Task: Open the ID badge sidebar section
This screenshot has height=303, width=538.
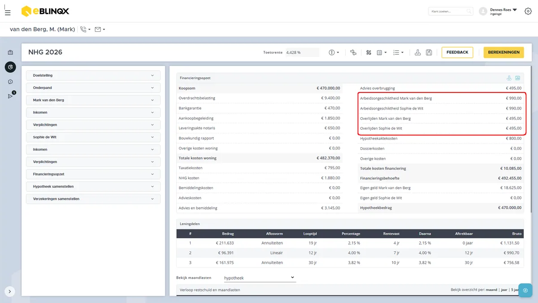Action: (10, 53)
